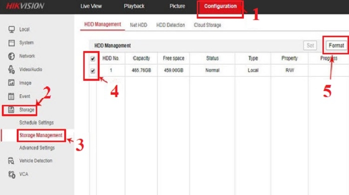Click the Event calendar icon
349x195 pixels.
[11, 96]
